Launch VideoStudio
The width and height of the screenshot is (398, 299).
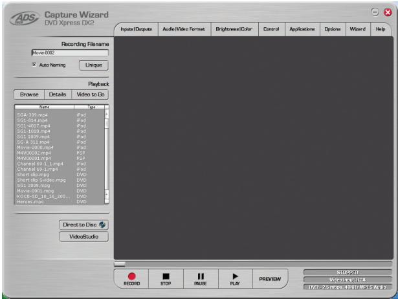[x=83, y=237]
